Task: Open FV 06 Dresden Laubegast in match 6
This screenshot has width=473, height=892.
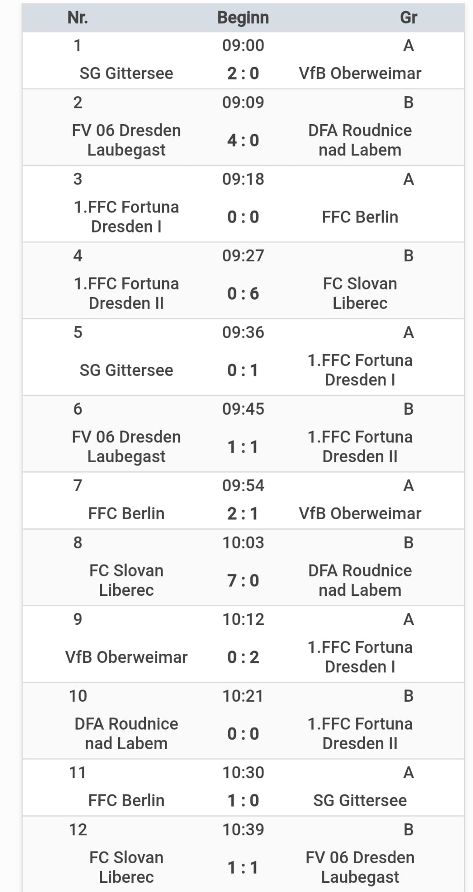Action: coord(126,446)
